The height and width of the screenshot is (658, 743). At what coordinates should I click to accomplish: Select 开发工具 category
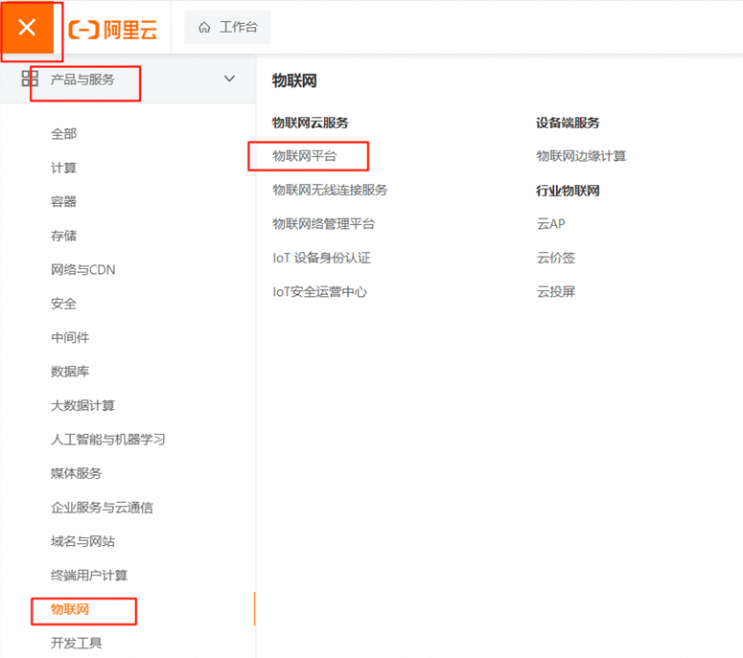coord(77,644)
